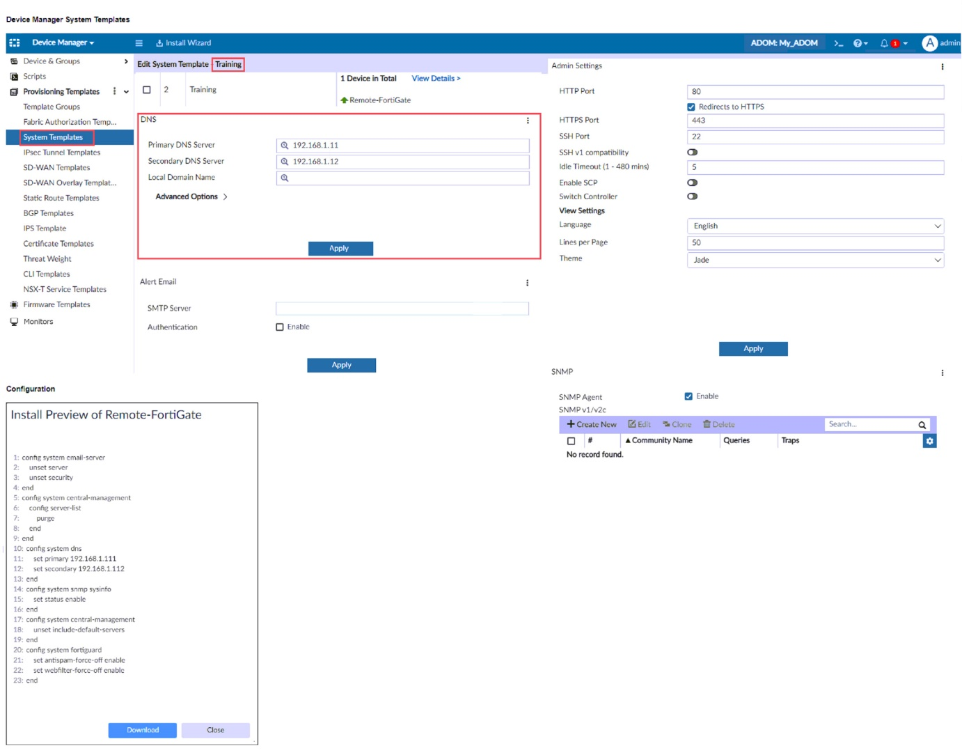This screenshot has width=962, height=755.
Task: Select Template Groups in sidebar
Action: 52,107
